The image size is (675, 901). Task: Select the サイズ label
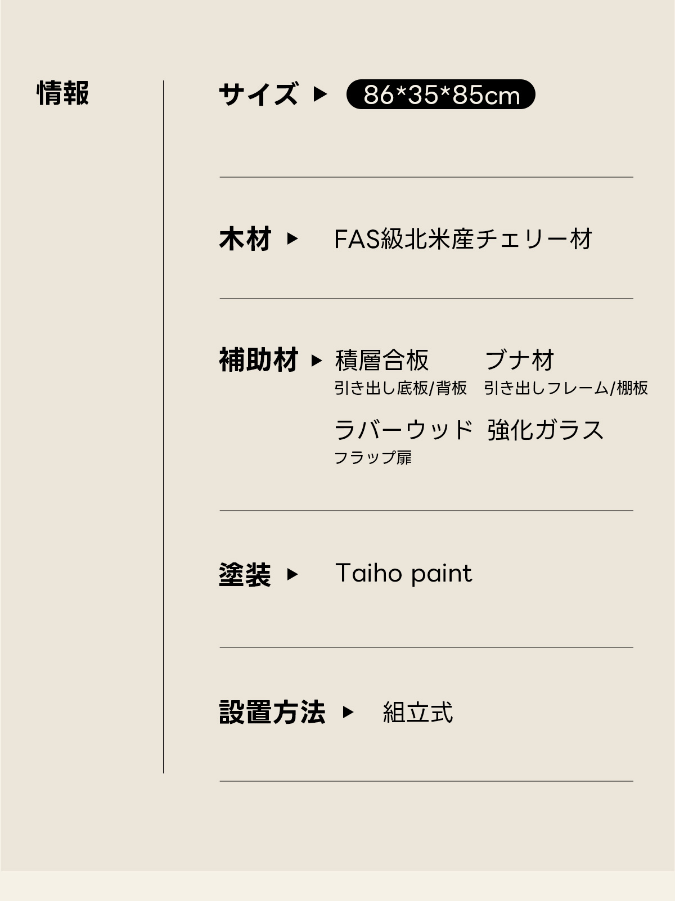coord(258,94)
